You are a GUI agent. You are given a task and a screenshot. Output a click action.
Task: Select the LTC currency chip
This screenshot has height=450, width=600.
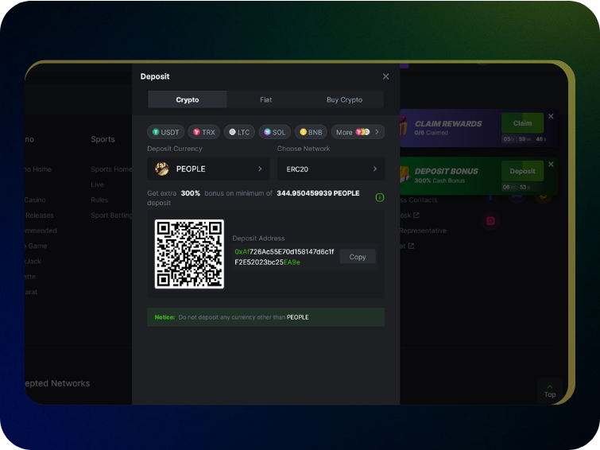point(239,132)
